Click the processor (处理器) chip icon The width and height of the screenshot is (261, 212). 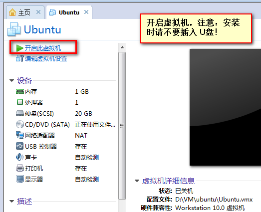20,102
